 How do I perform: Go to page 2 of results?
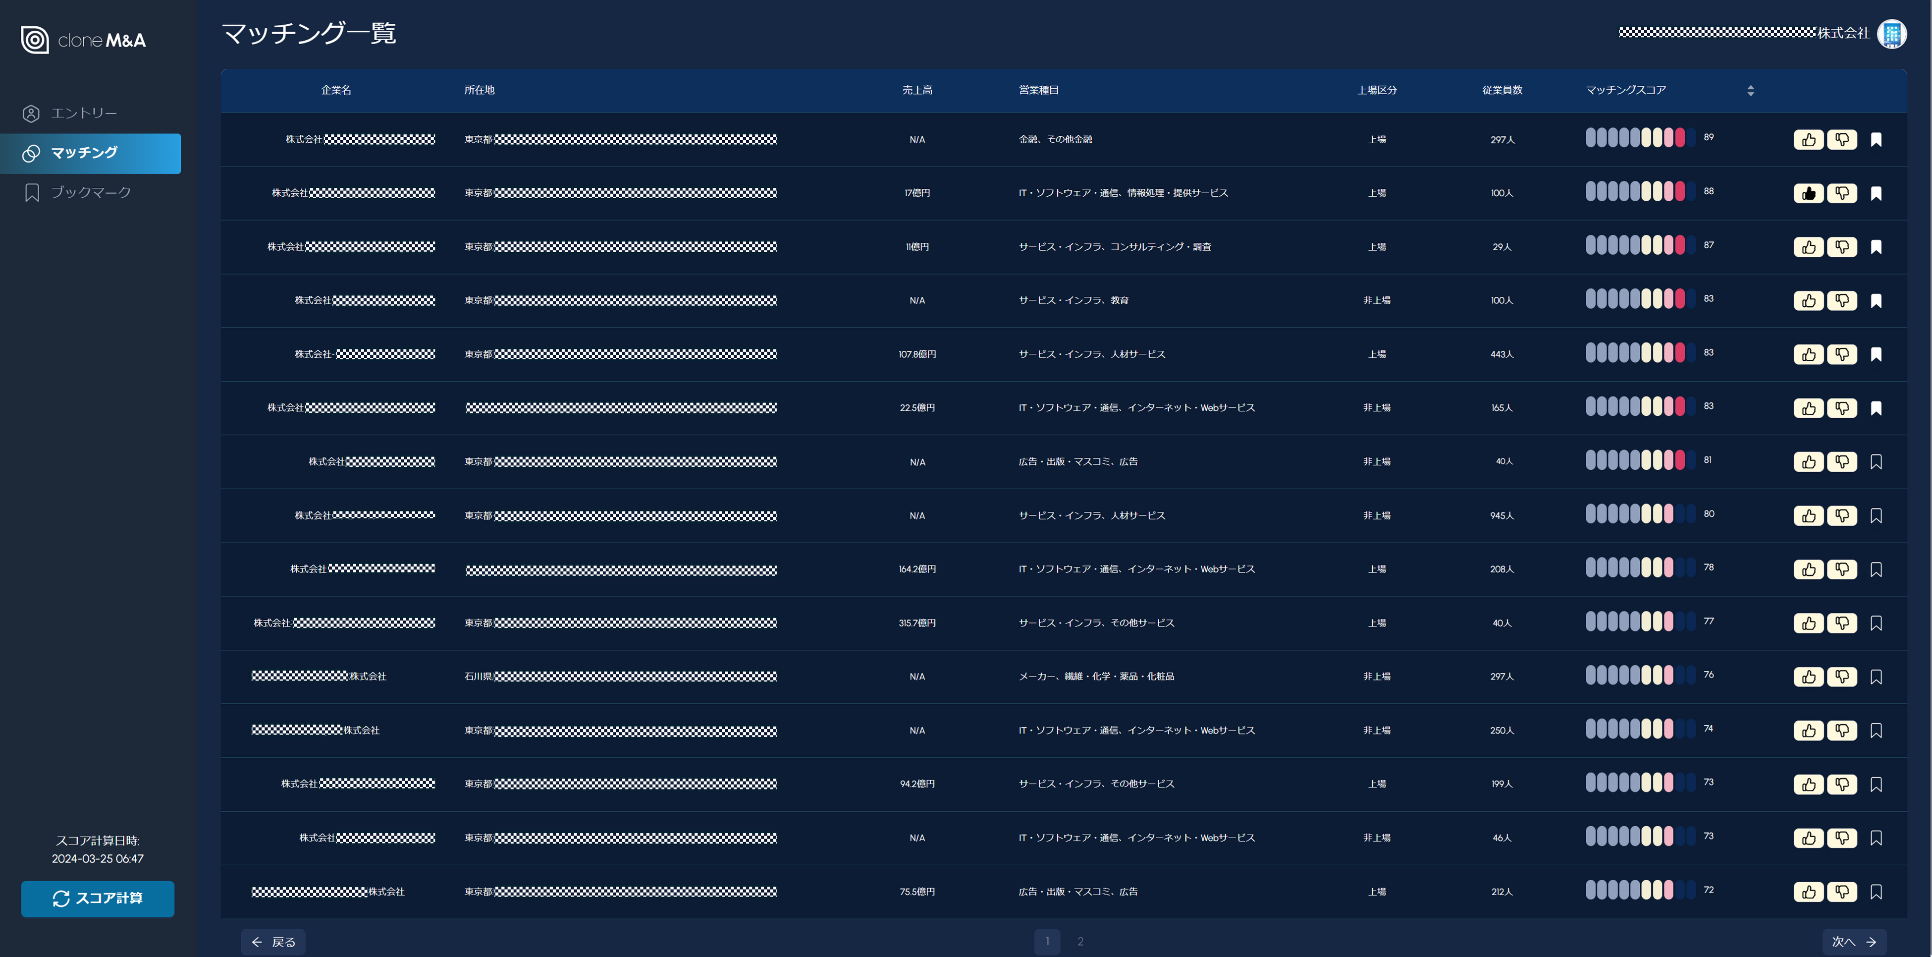click(1080, 941)
